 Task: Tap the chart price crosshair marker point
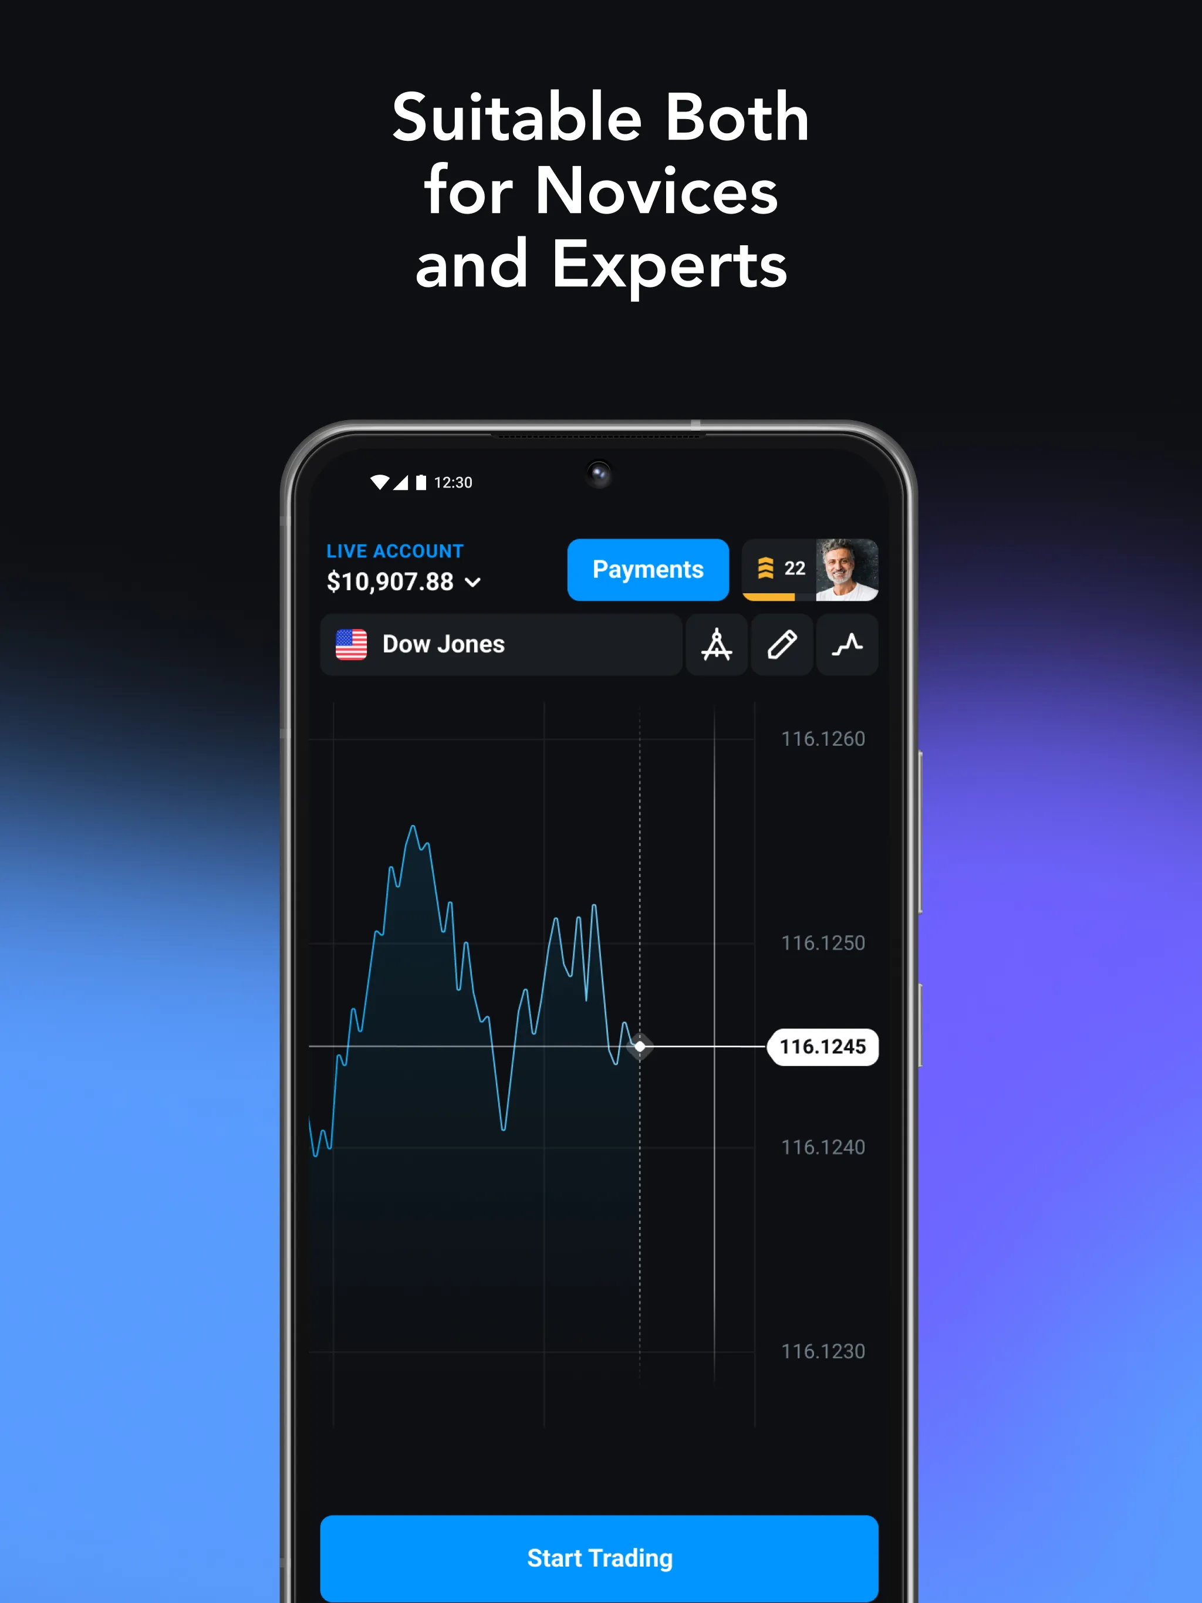640,1045
